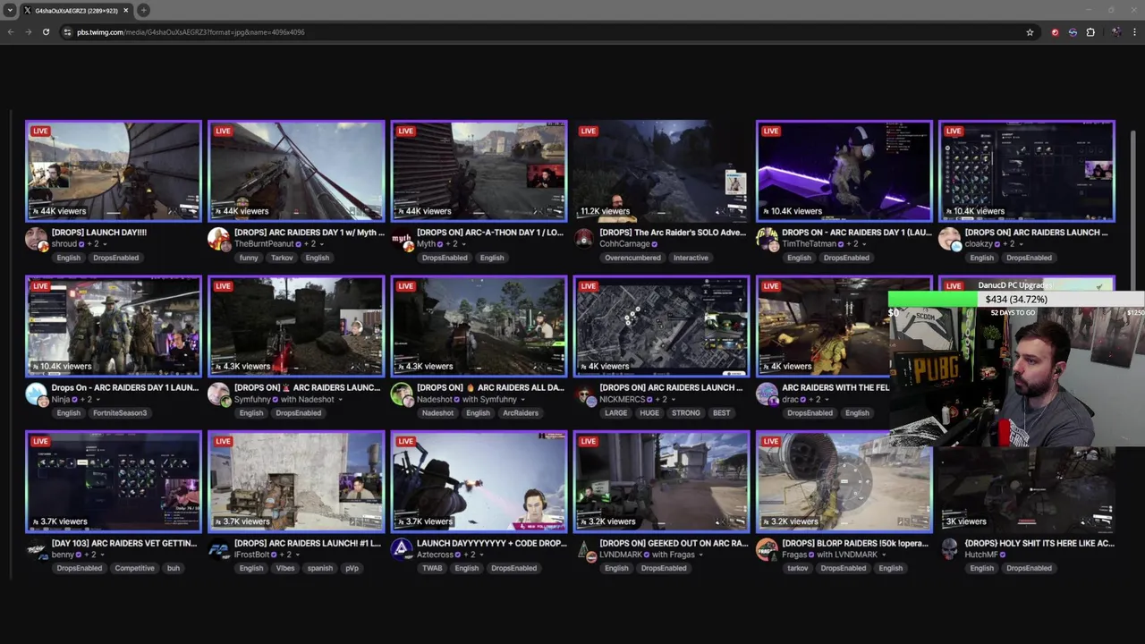The image size is (1145, 644).
Task: Click Ninja's channel avatar
Action: click(36, 394)
